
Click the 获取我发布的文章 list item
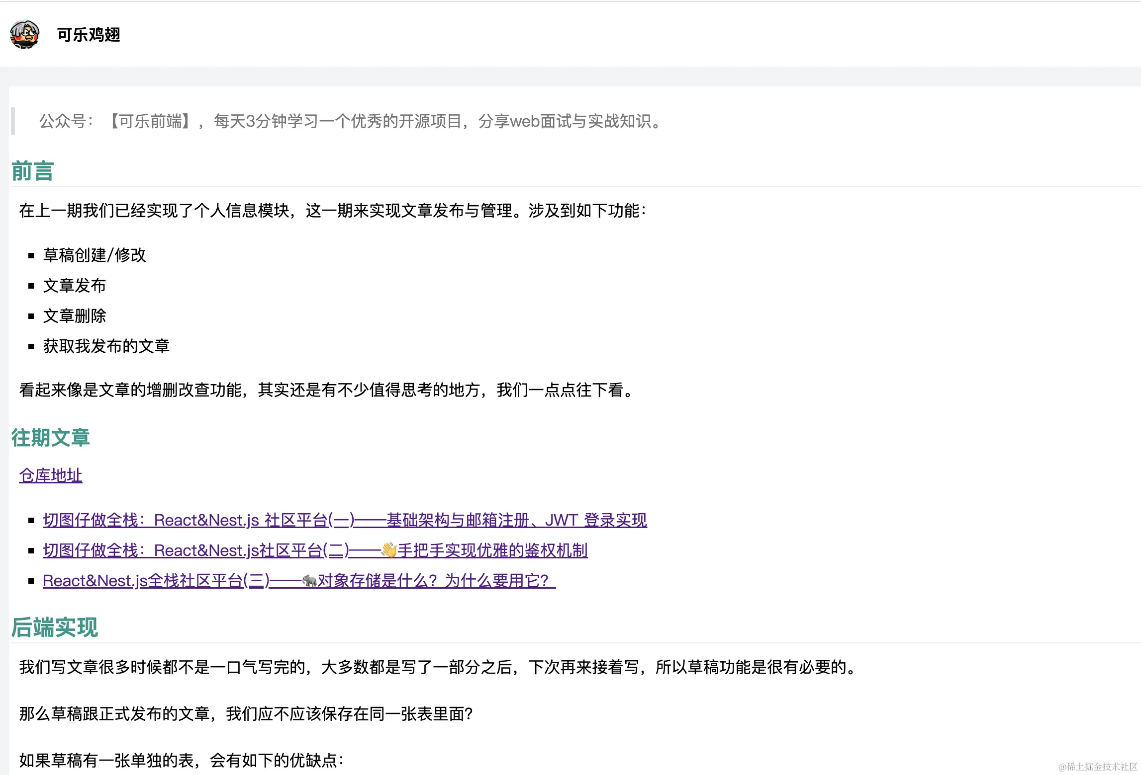(x=106, y=346)
